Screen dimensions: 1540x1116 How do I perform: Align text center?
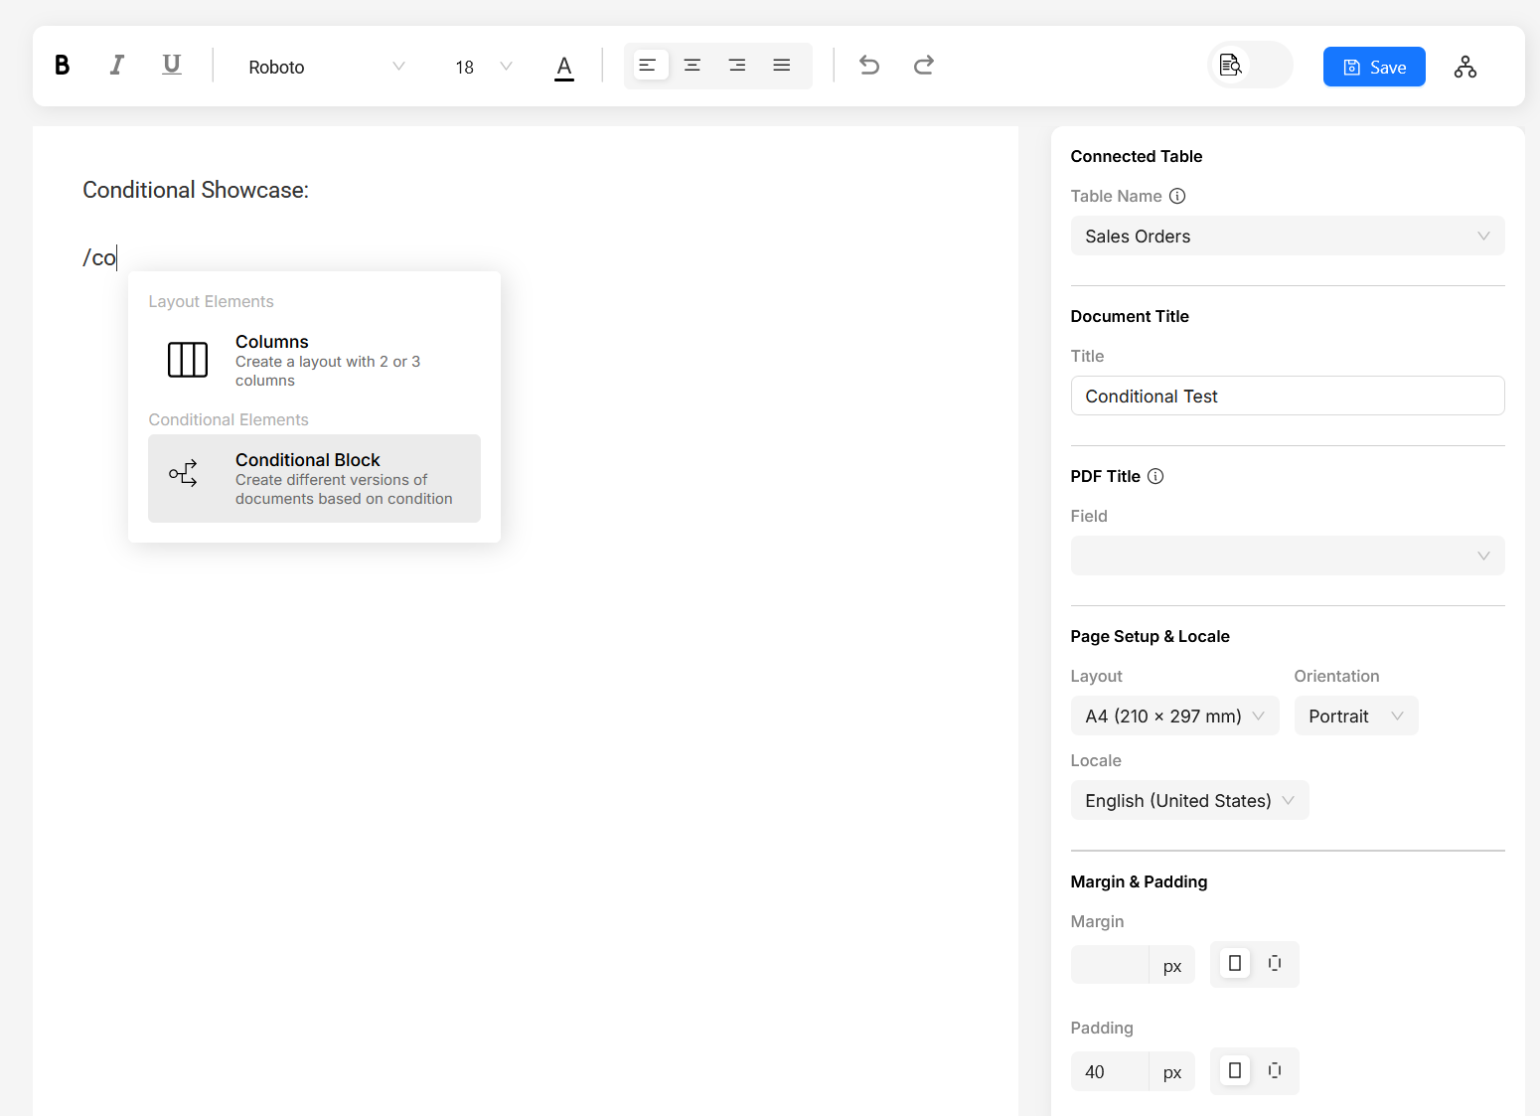pos(693,66)
